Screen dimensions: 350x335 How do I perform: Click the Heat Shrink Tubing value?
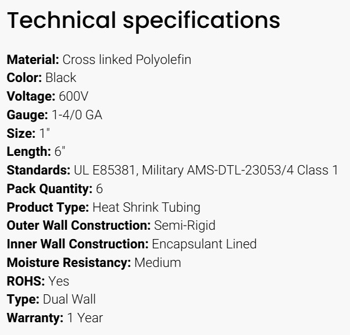click(x=147, y=207)
